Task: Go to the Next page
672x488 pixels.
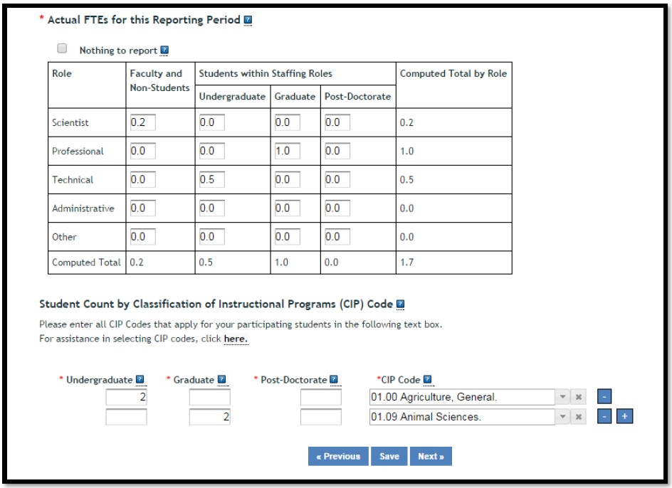Action: pyautogui.click(x=431, y=456)
